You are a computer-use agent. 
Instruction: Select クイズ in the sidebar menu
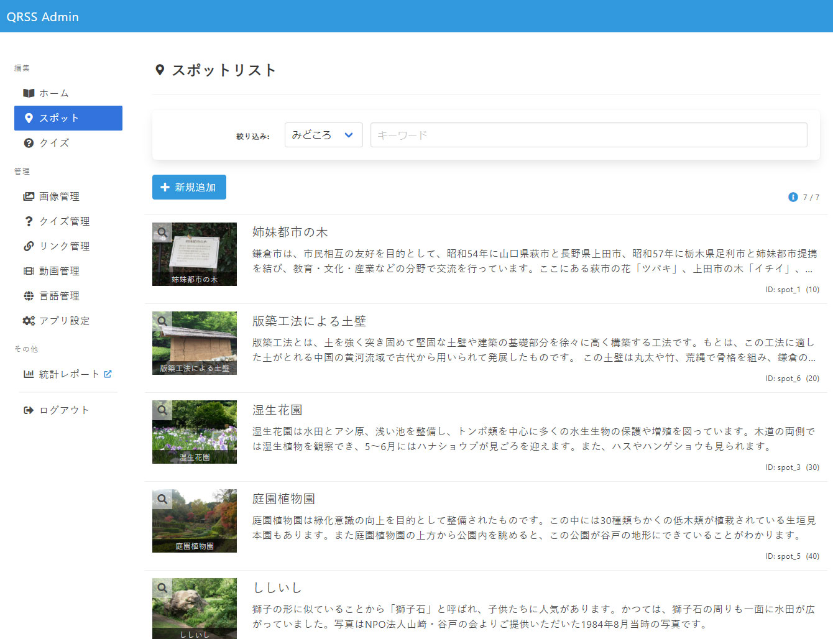click(54, 143)
